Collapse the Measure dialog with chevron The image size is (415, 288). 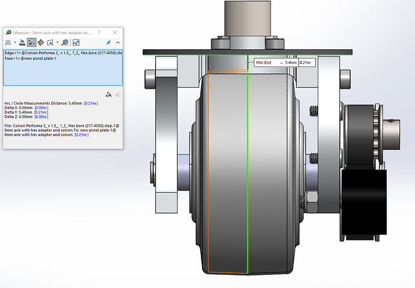click(x=117, y=43)
